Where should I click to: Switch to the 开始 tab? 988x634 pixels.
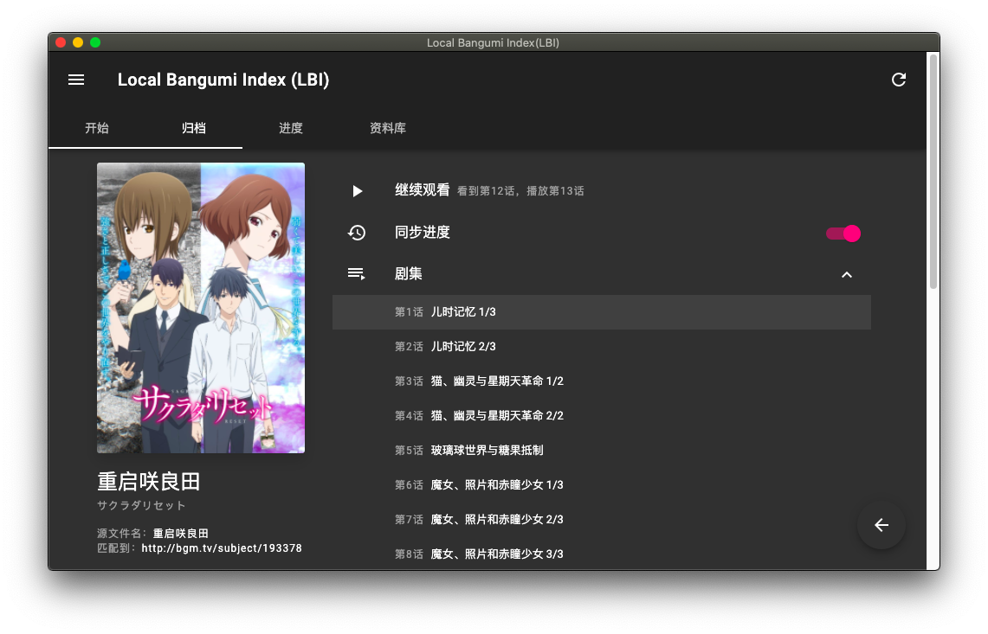pyautogui.click(x=97, y=128)
